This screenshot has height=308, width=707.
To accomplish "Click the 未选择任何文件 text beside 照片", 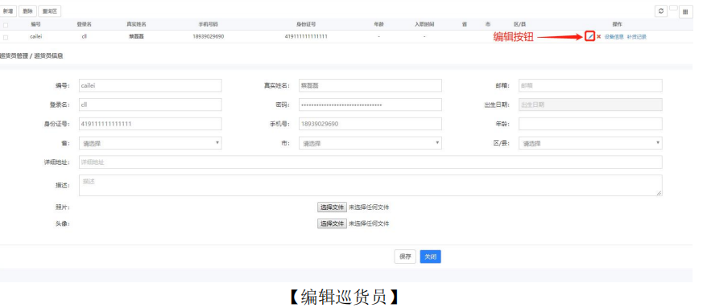I will coord(369,207).
